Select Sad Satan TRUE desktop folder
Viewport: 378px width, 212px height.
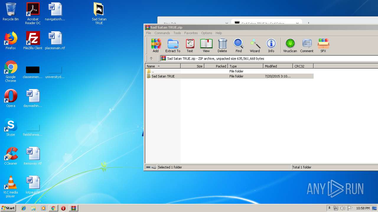pyautogui.click(x=99, y=14)
